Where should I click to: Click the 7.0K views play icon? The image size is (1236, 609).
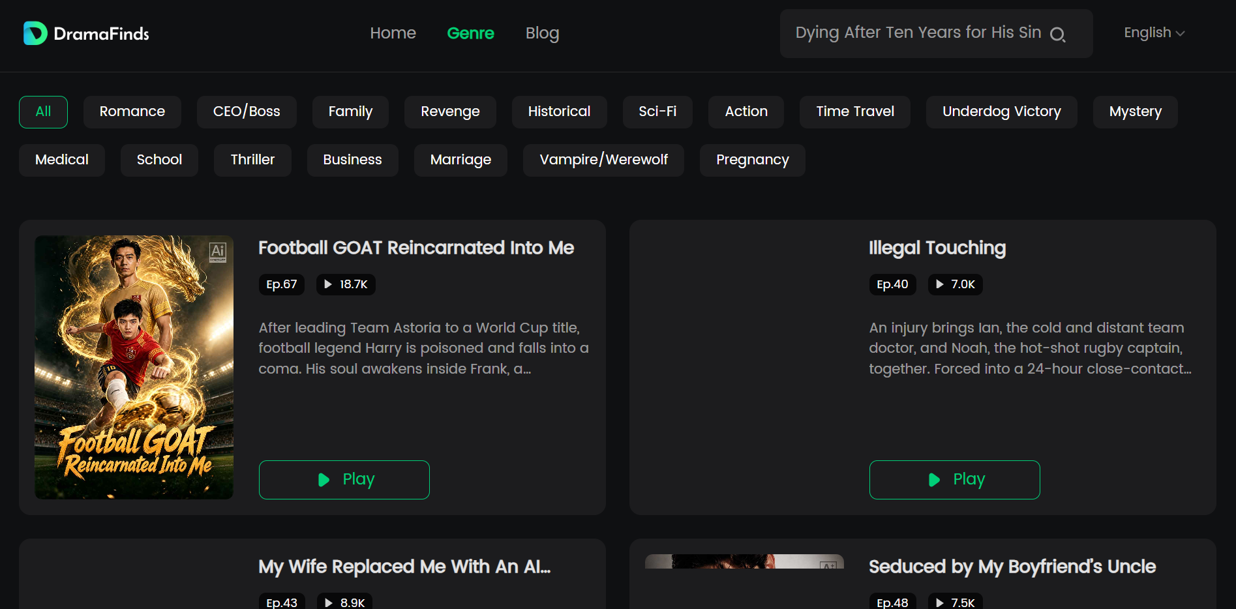tap(939, 284)
